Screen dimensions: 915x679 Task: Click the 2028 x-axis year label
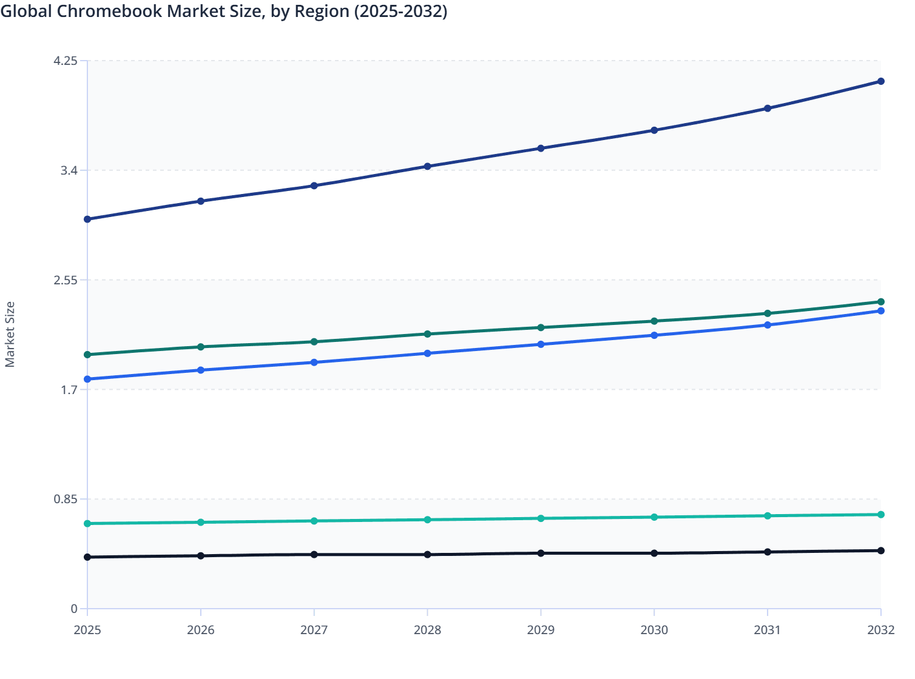pos(427,631)
